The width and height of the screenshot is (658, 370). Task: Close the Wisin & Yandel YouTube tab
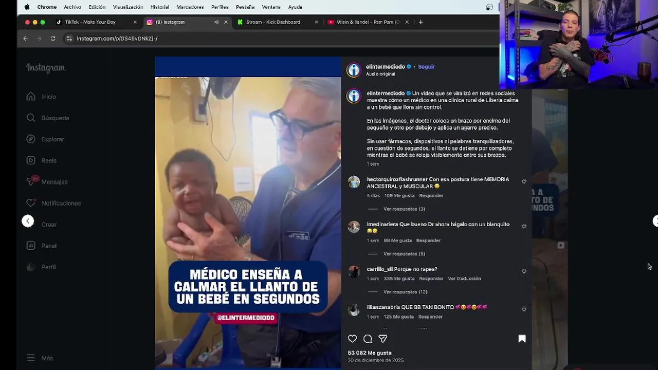[407, 22]
